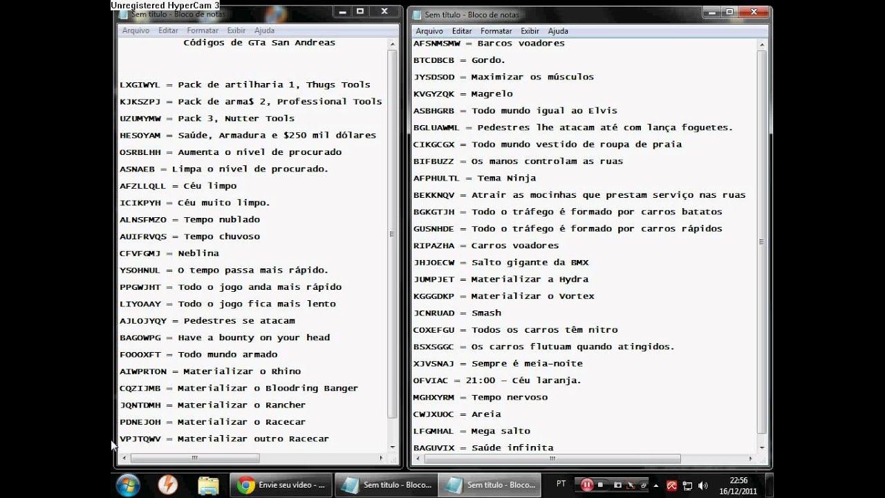Screen dimensions: 885x498
Task: Click right Notepad horizontal scrollbar thumb
Action: click(x=552, y=459)
